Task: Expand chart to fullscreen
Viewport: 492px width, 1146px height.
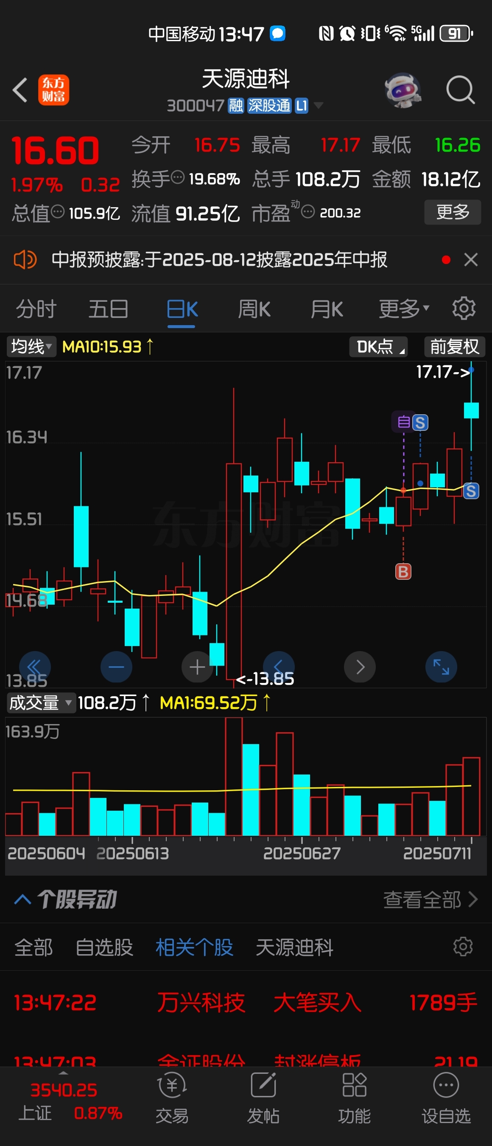Action: [442, 667]
